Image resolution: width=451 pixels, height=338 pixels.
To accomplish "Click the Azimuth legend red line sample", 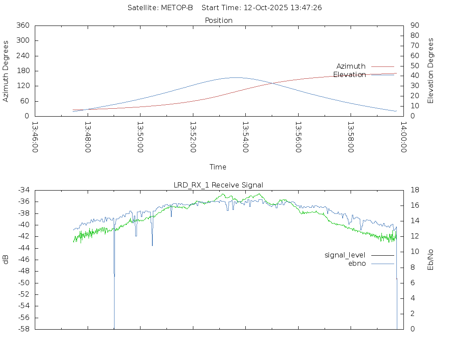I will pos(382,66).
